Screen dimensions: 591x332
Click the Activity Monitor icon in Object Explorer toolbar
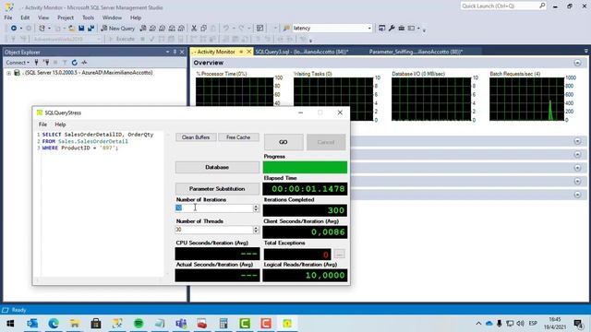tap(84, 63)
